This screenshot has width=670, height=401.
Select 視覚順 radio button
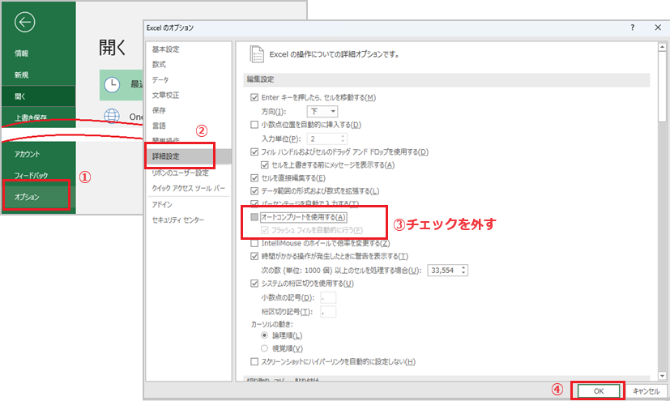pyautogui.click(x=264, y=348)
